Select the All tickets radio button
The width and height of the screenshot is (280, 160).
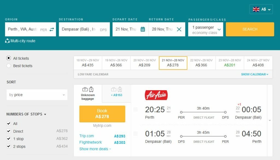[9, 58]
